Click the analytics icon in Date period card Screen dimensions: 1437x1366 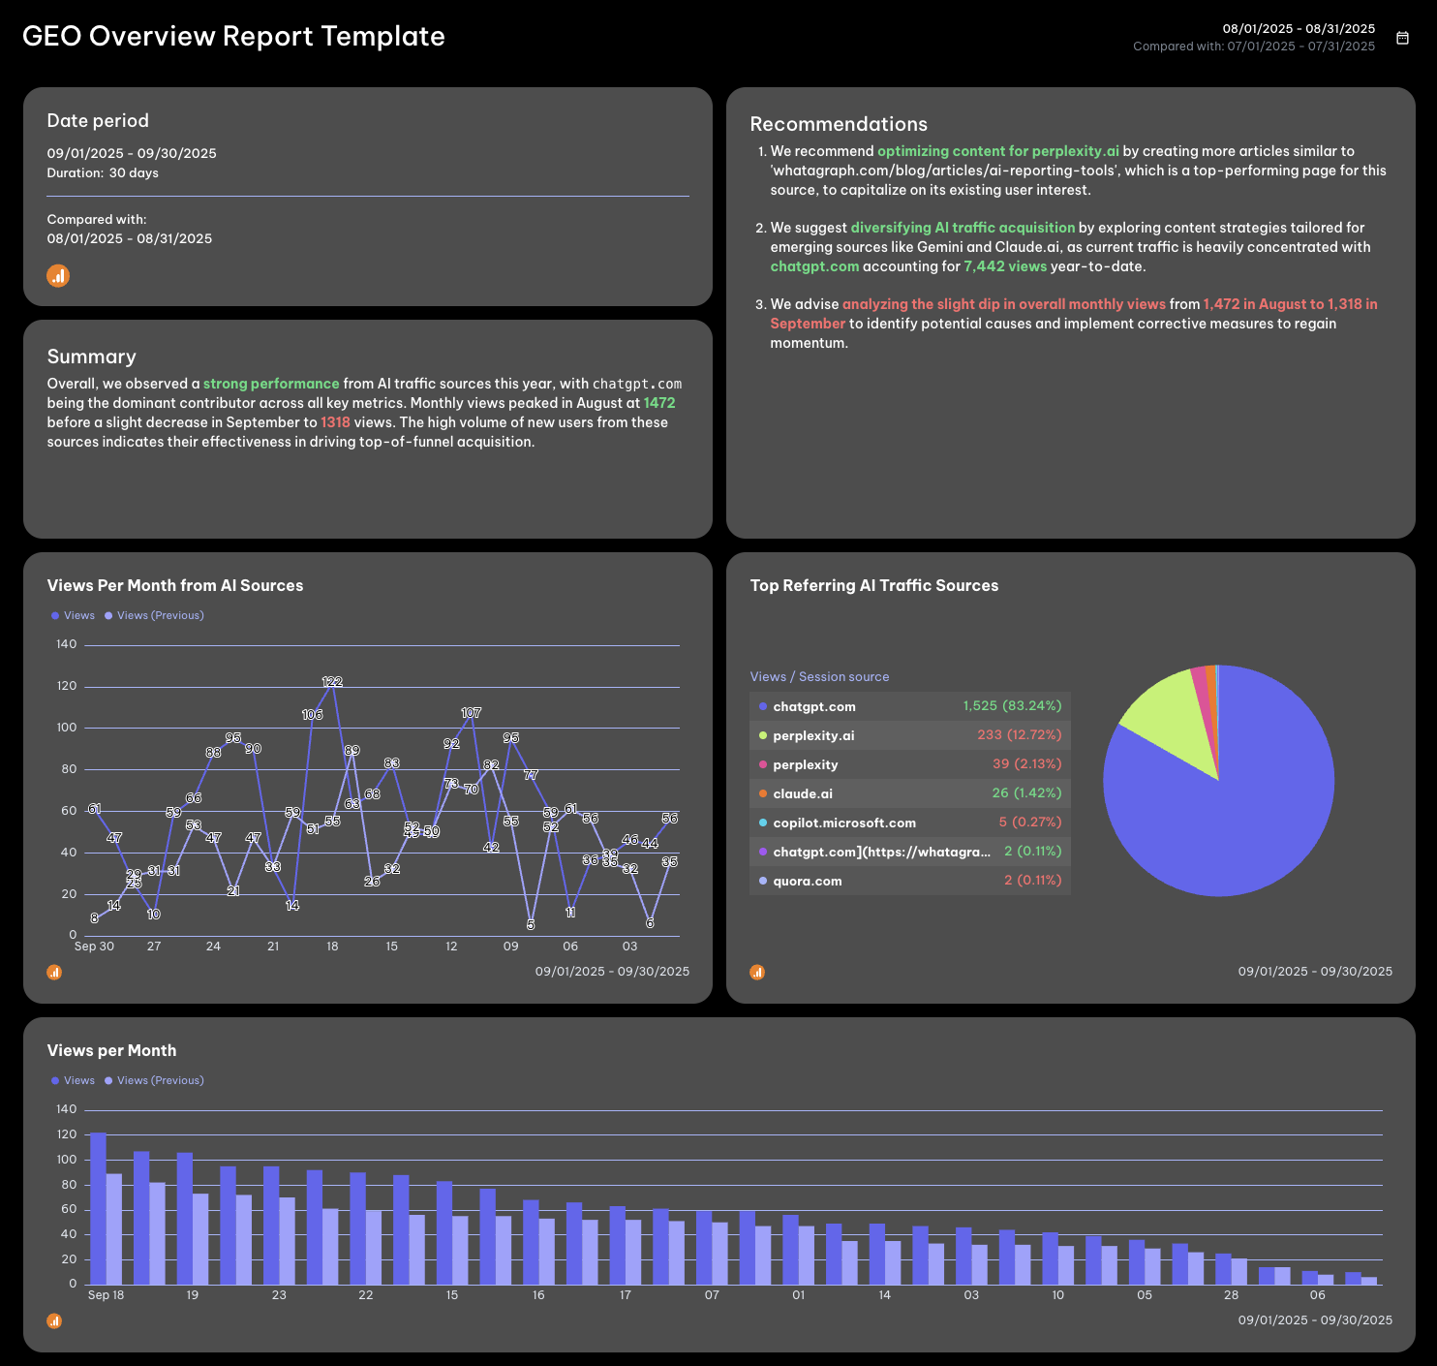(58, 276)
